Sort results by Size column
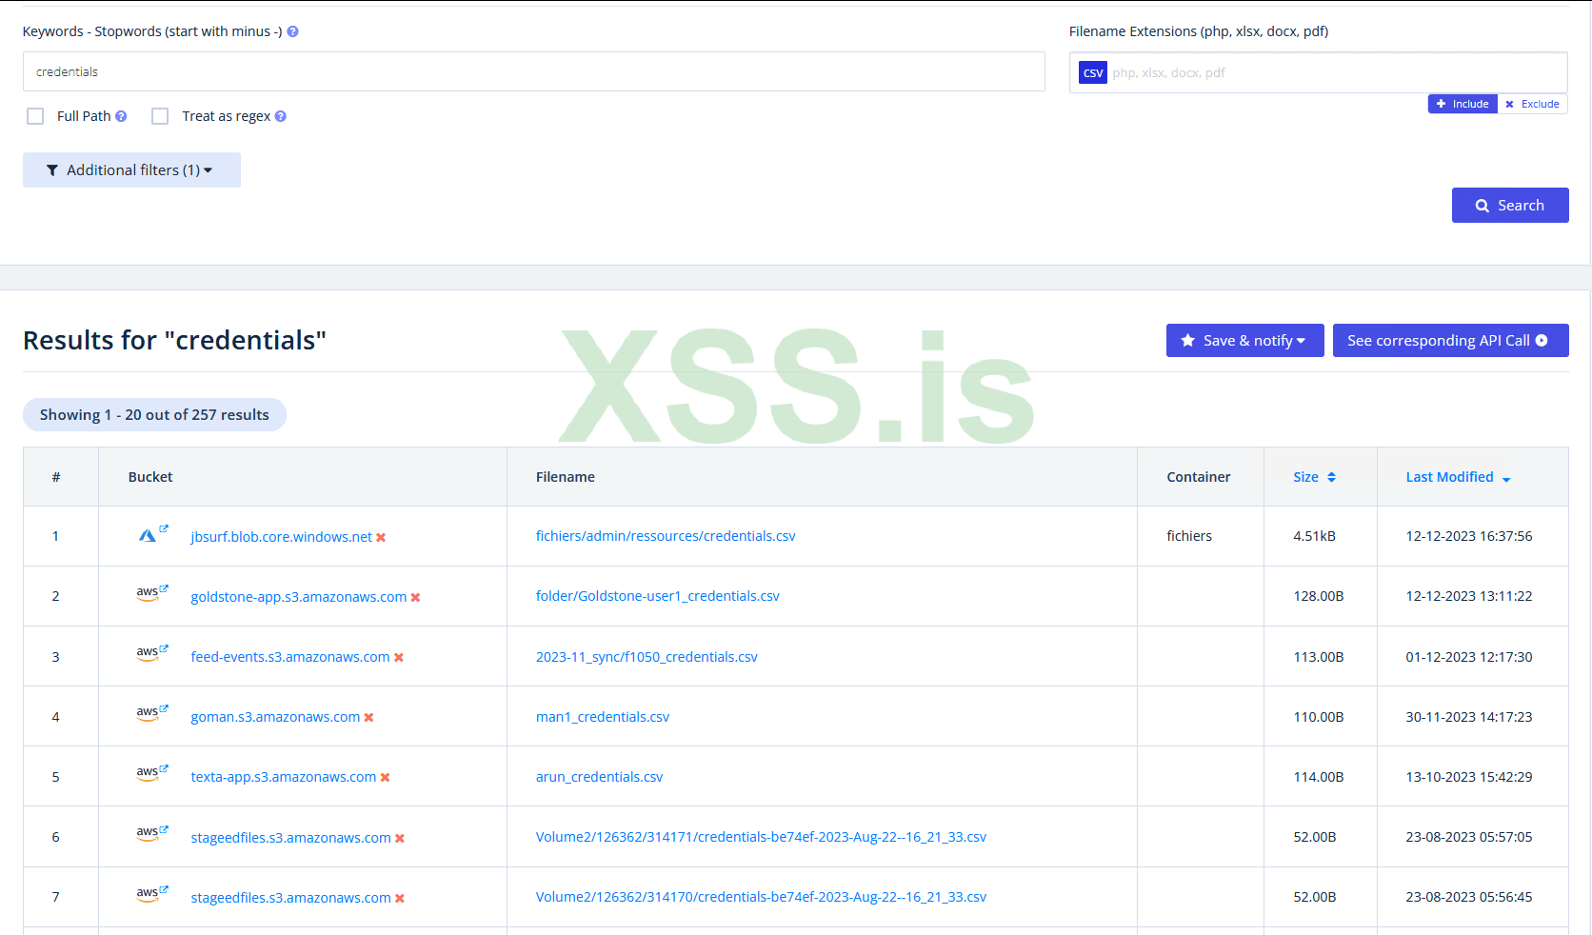This screenshot has width=1592, height=935. click(1314, 477)
